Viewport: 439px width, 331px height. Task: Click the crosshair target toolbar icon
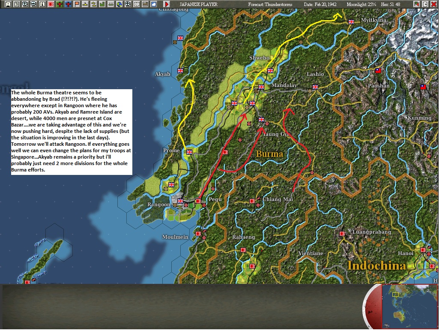(128, 4)
